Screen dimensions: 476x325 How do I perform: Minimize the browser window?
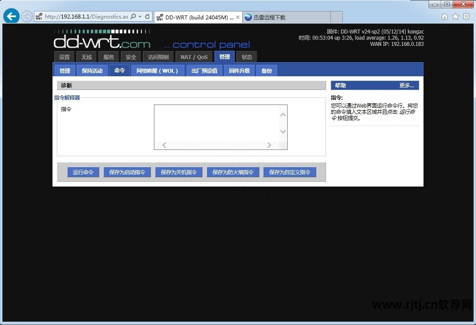(435, 4)
